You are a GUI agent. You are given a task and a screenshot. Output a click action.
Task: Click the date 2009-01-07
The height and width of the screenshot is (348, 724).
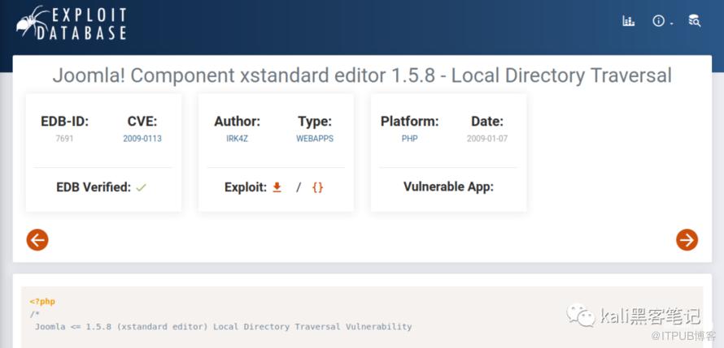click(x=486, y=139)
